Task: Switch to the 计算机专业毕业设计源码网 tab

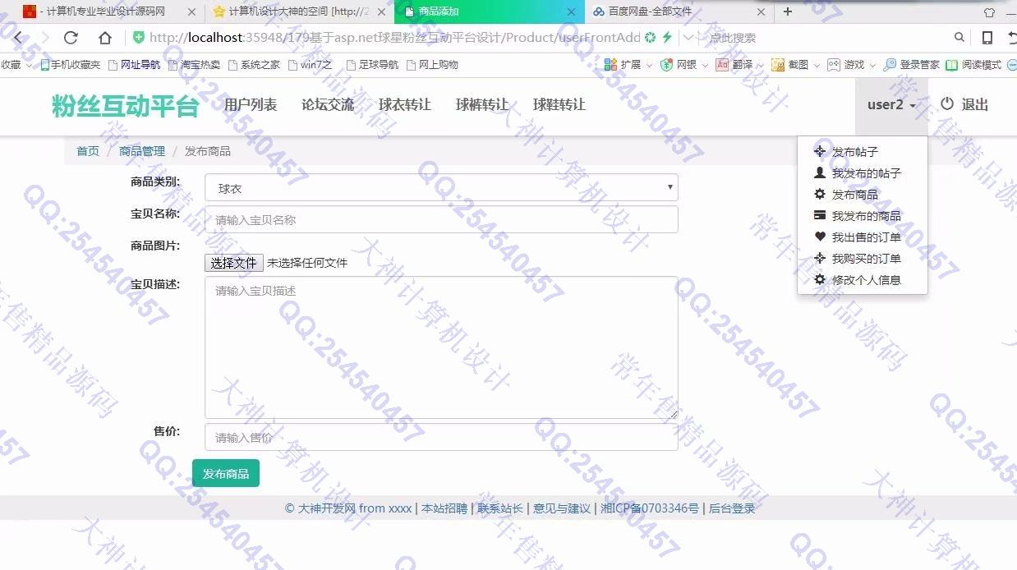Action: tap(103, 11)
